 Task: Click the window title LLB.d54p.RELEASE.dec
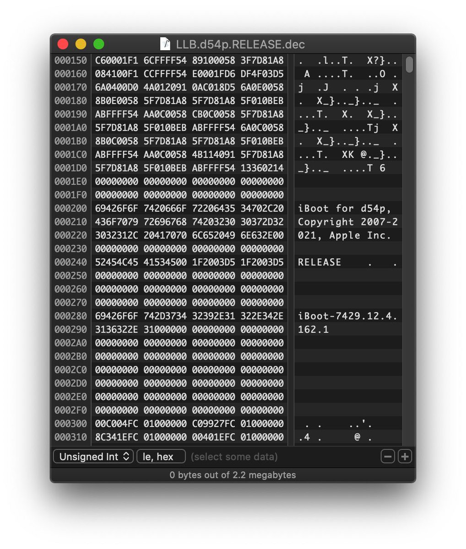point(240,44)
